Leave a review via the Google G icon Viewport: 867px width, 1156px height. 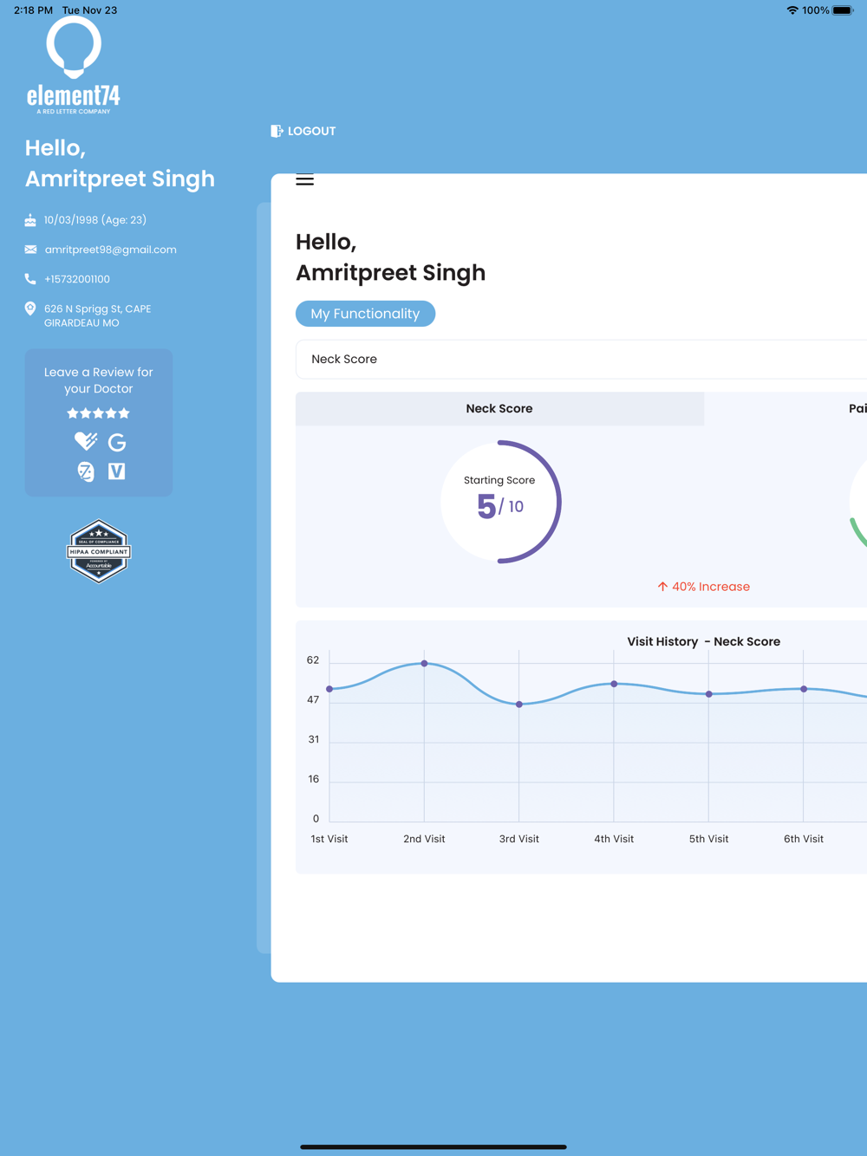coord(117,442)
